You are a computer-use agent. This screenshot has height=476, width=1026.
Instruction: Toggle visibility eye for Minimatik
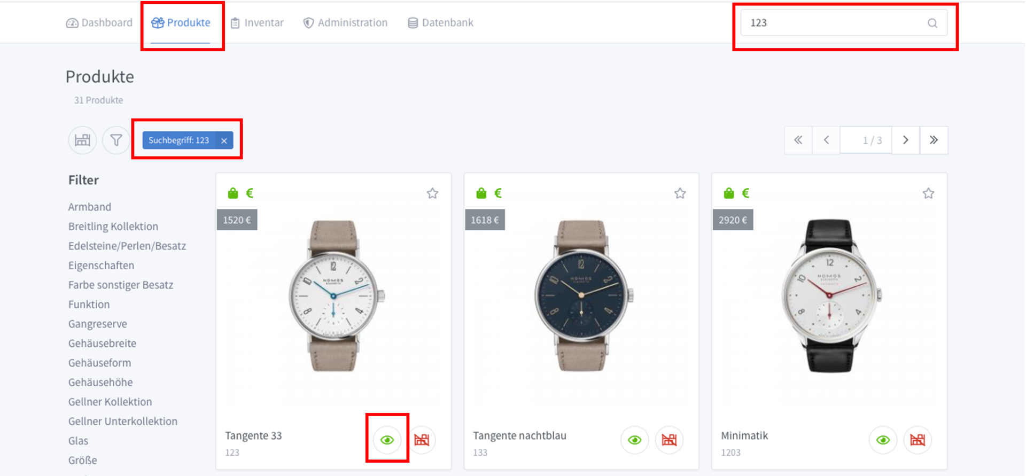click(x=883, y=440)
